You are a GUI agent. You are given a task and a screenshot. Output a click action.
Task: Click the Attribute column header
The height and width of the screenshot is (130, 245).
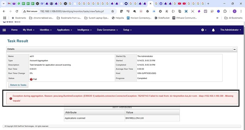(94, 112)
